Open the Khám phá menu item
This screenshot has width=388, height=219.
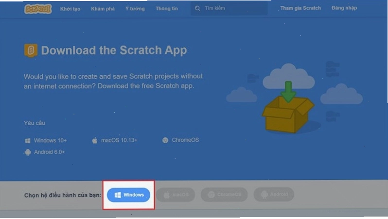click(x=103, y=9)
